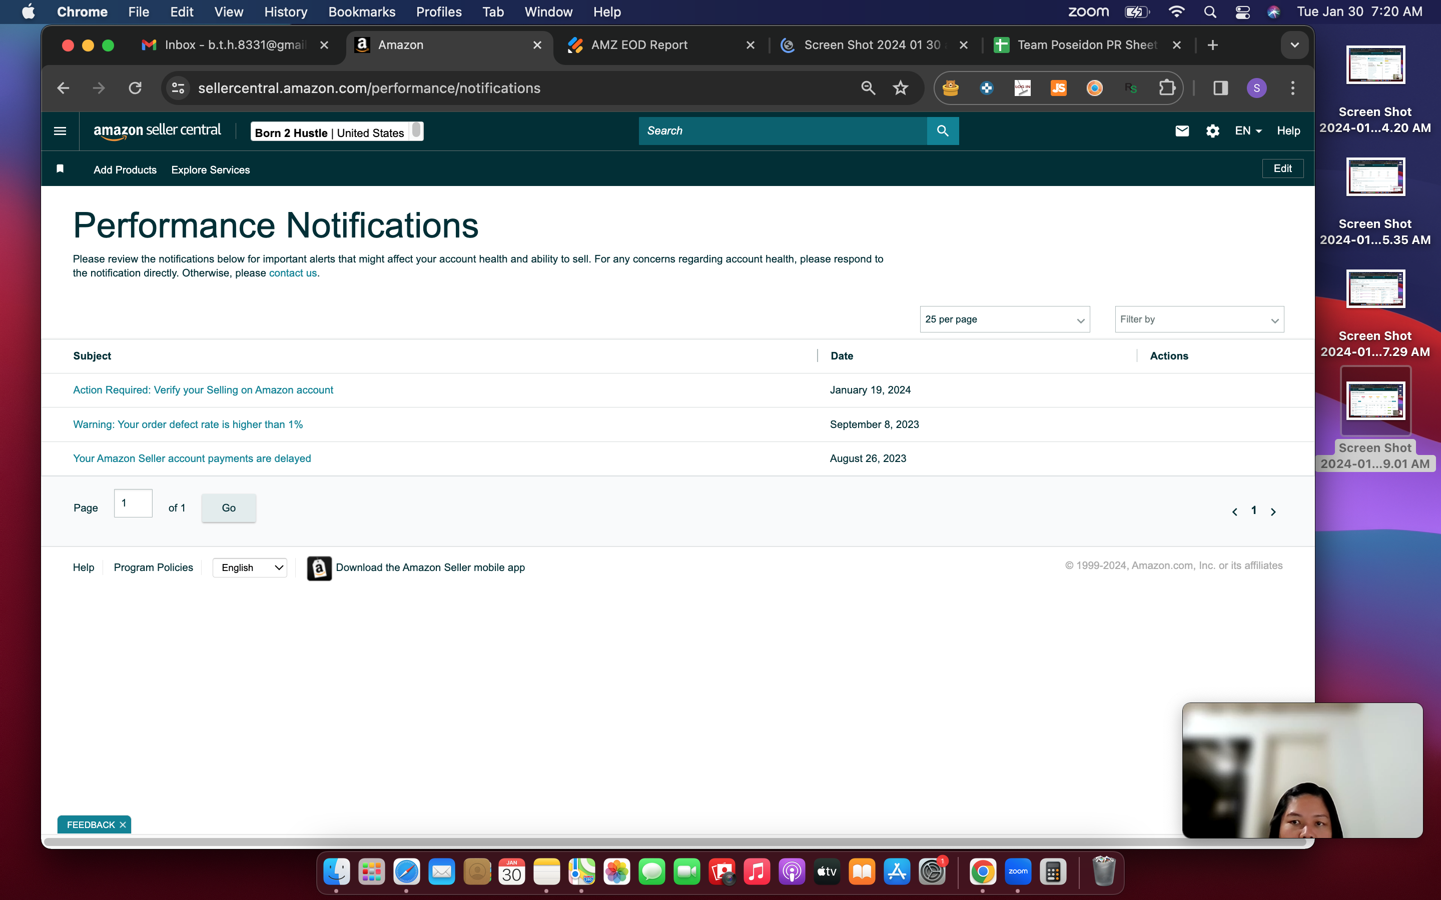Open the Seller Central settings gear
The width and height of the screenshot is (1441, 900).
(1212, 131)
